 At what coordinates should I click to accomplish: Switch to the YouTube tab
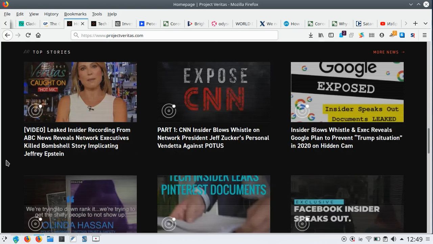click(x=388, y=24)
